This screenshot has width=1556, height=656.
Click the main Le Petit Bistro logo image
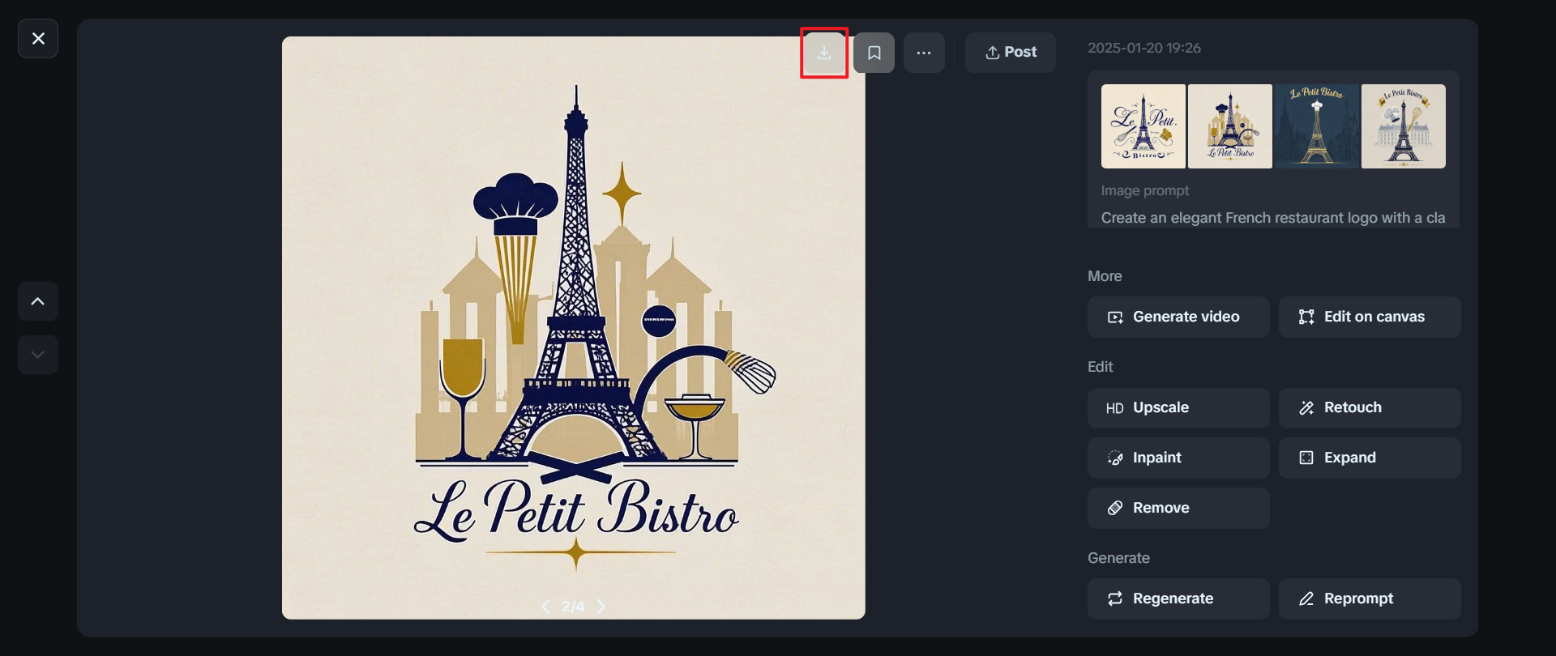(574, 328)
